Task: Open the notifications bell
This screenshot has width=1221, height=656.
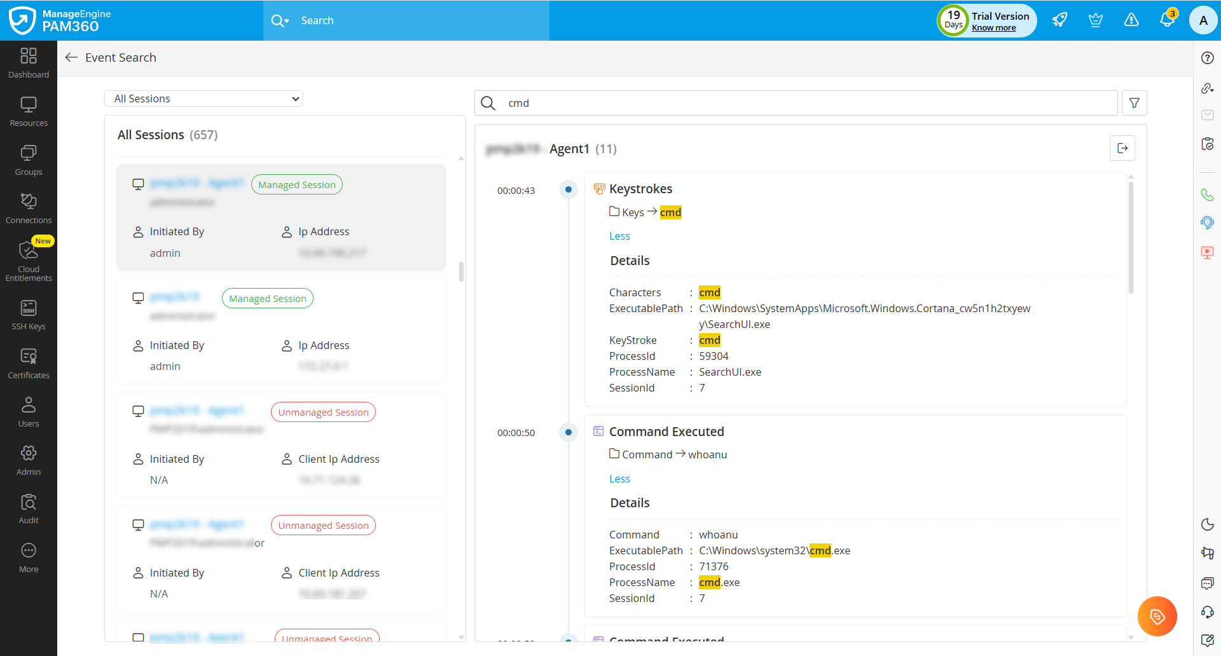Action: click(x=1166, y=20)
